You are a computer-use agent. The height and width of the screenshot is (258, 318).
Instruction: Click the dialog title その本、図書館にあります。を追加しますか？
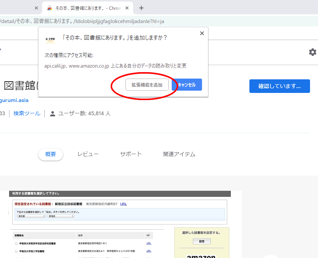click(114, 38)
